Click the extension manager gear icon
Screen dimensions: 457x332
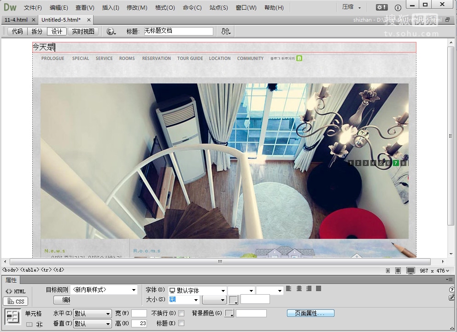pos(381,7)
